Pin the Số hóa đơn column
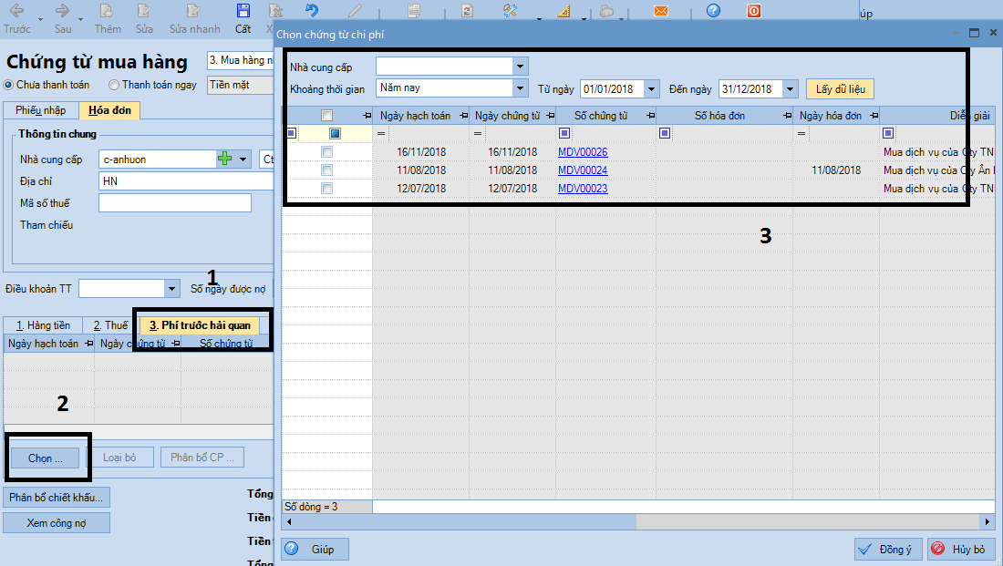The height and width of the screenshot is (566, 1003). click(x=788, y=116)
